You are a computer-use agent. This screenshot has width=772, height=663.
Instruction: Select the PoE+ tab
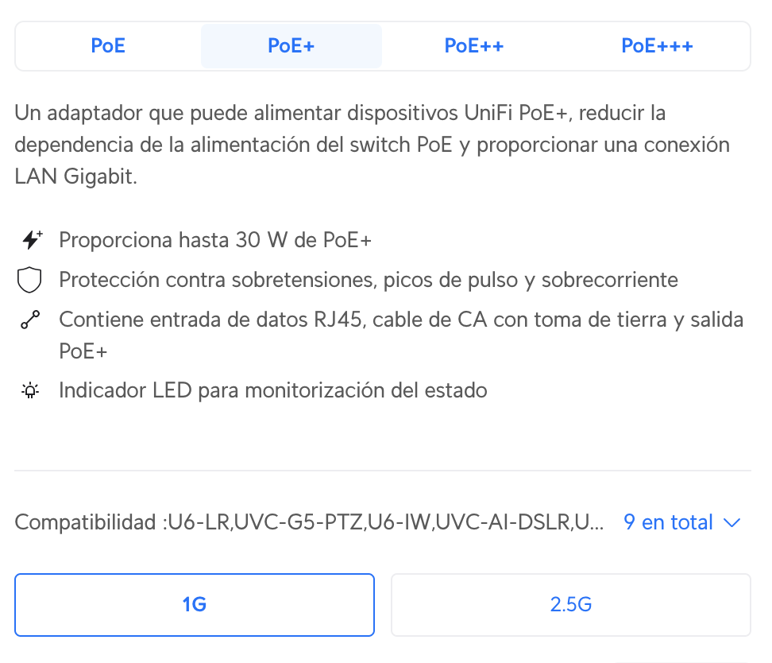[291, 45]
